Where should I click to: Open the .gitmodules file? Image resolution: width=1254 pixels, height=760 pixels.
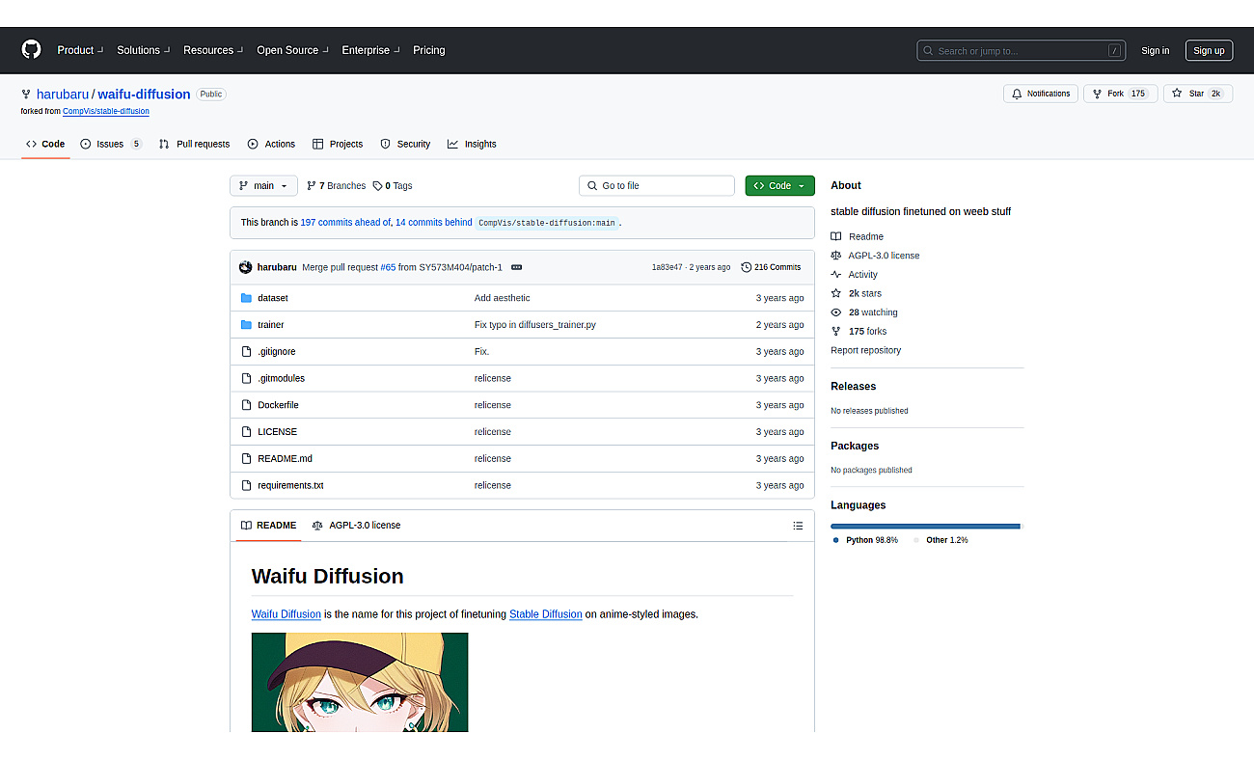coord(281,378)
